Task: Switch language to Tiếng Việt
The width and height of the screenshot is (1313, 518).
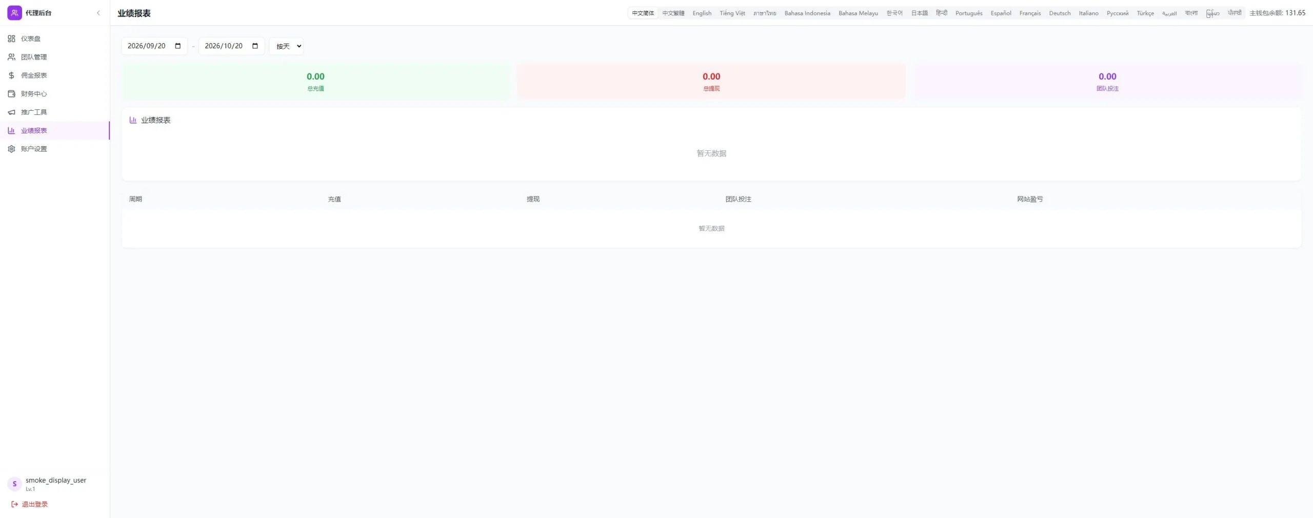Action: tap(732, 13)
